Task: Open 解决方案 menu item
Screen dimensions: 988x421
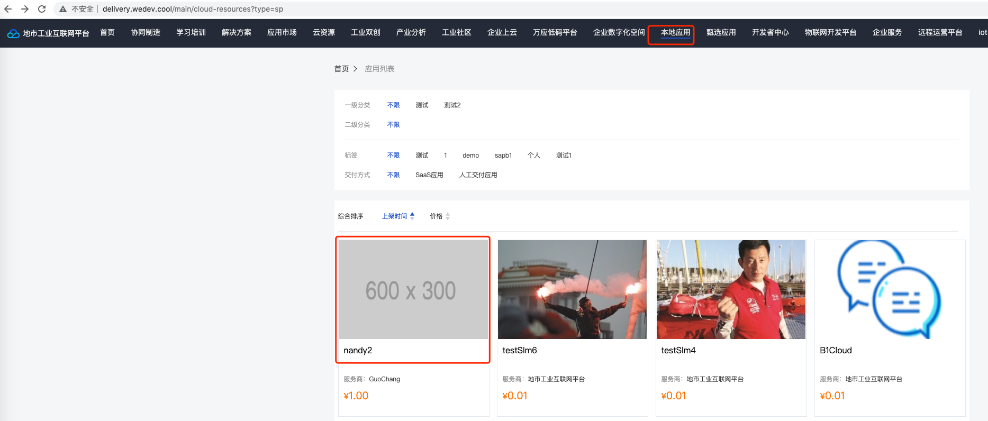Action: click(x=237, y=33)
